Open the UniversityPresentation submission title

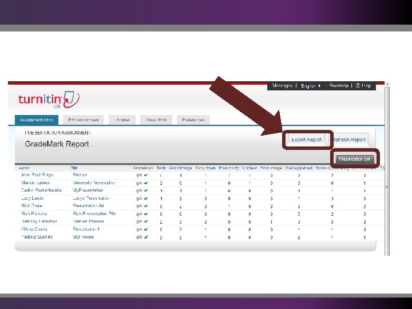tap(94, 183)
